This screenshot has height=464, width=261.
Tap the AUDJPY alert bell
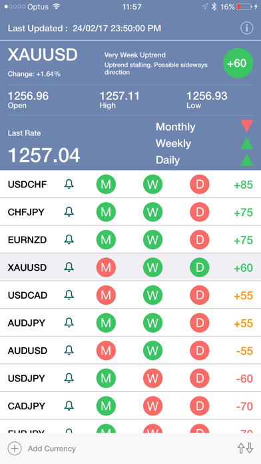pos(69,323)
